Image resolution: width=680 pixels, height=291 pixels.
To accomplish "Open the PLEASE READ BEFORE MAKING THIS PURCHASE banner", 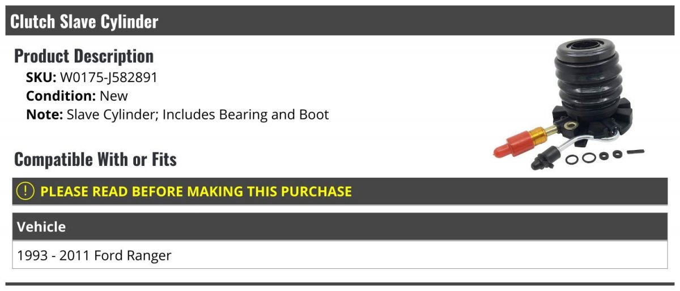I will [339, 191].
